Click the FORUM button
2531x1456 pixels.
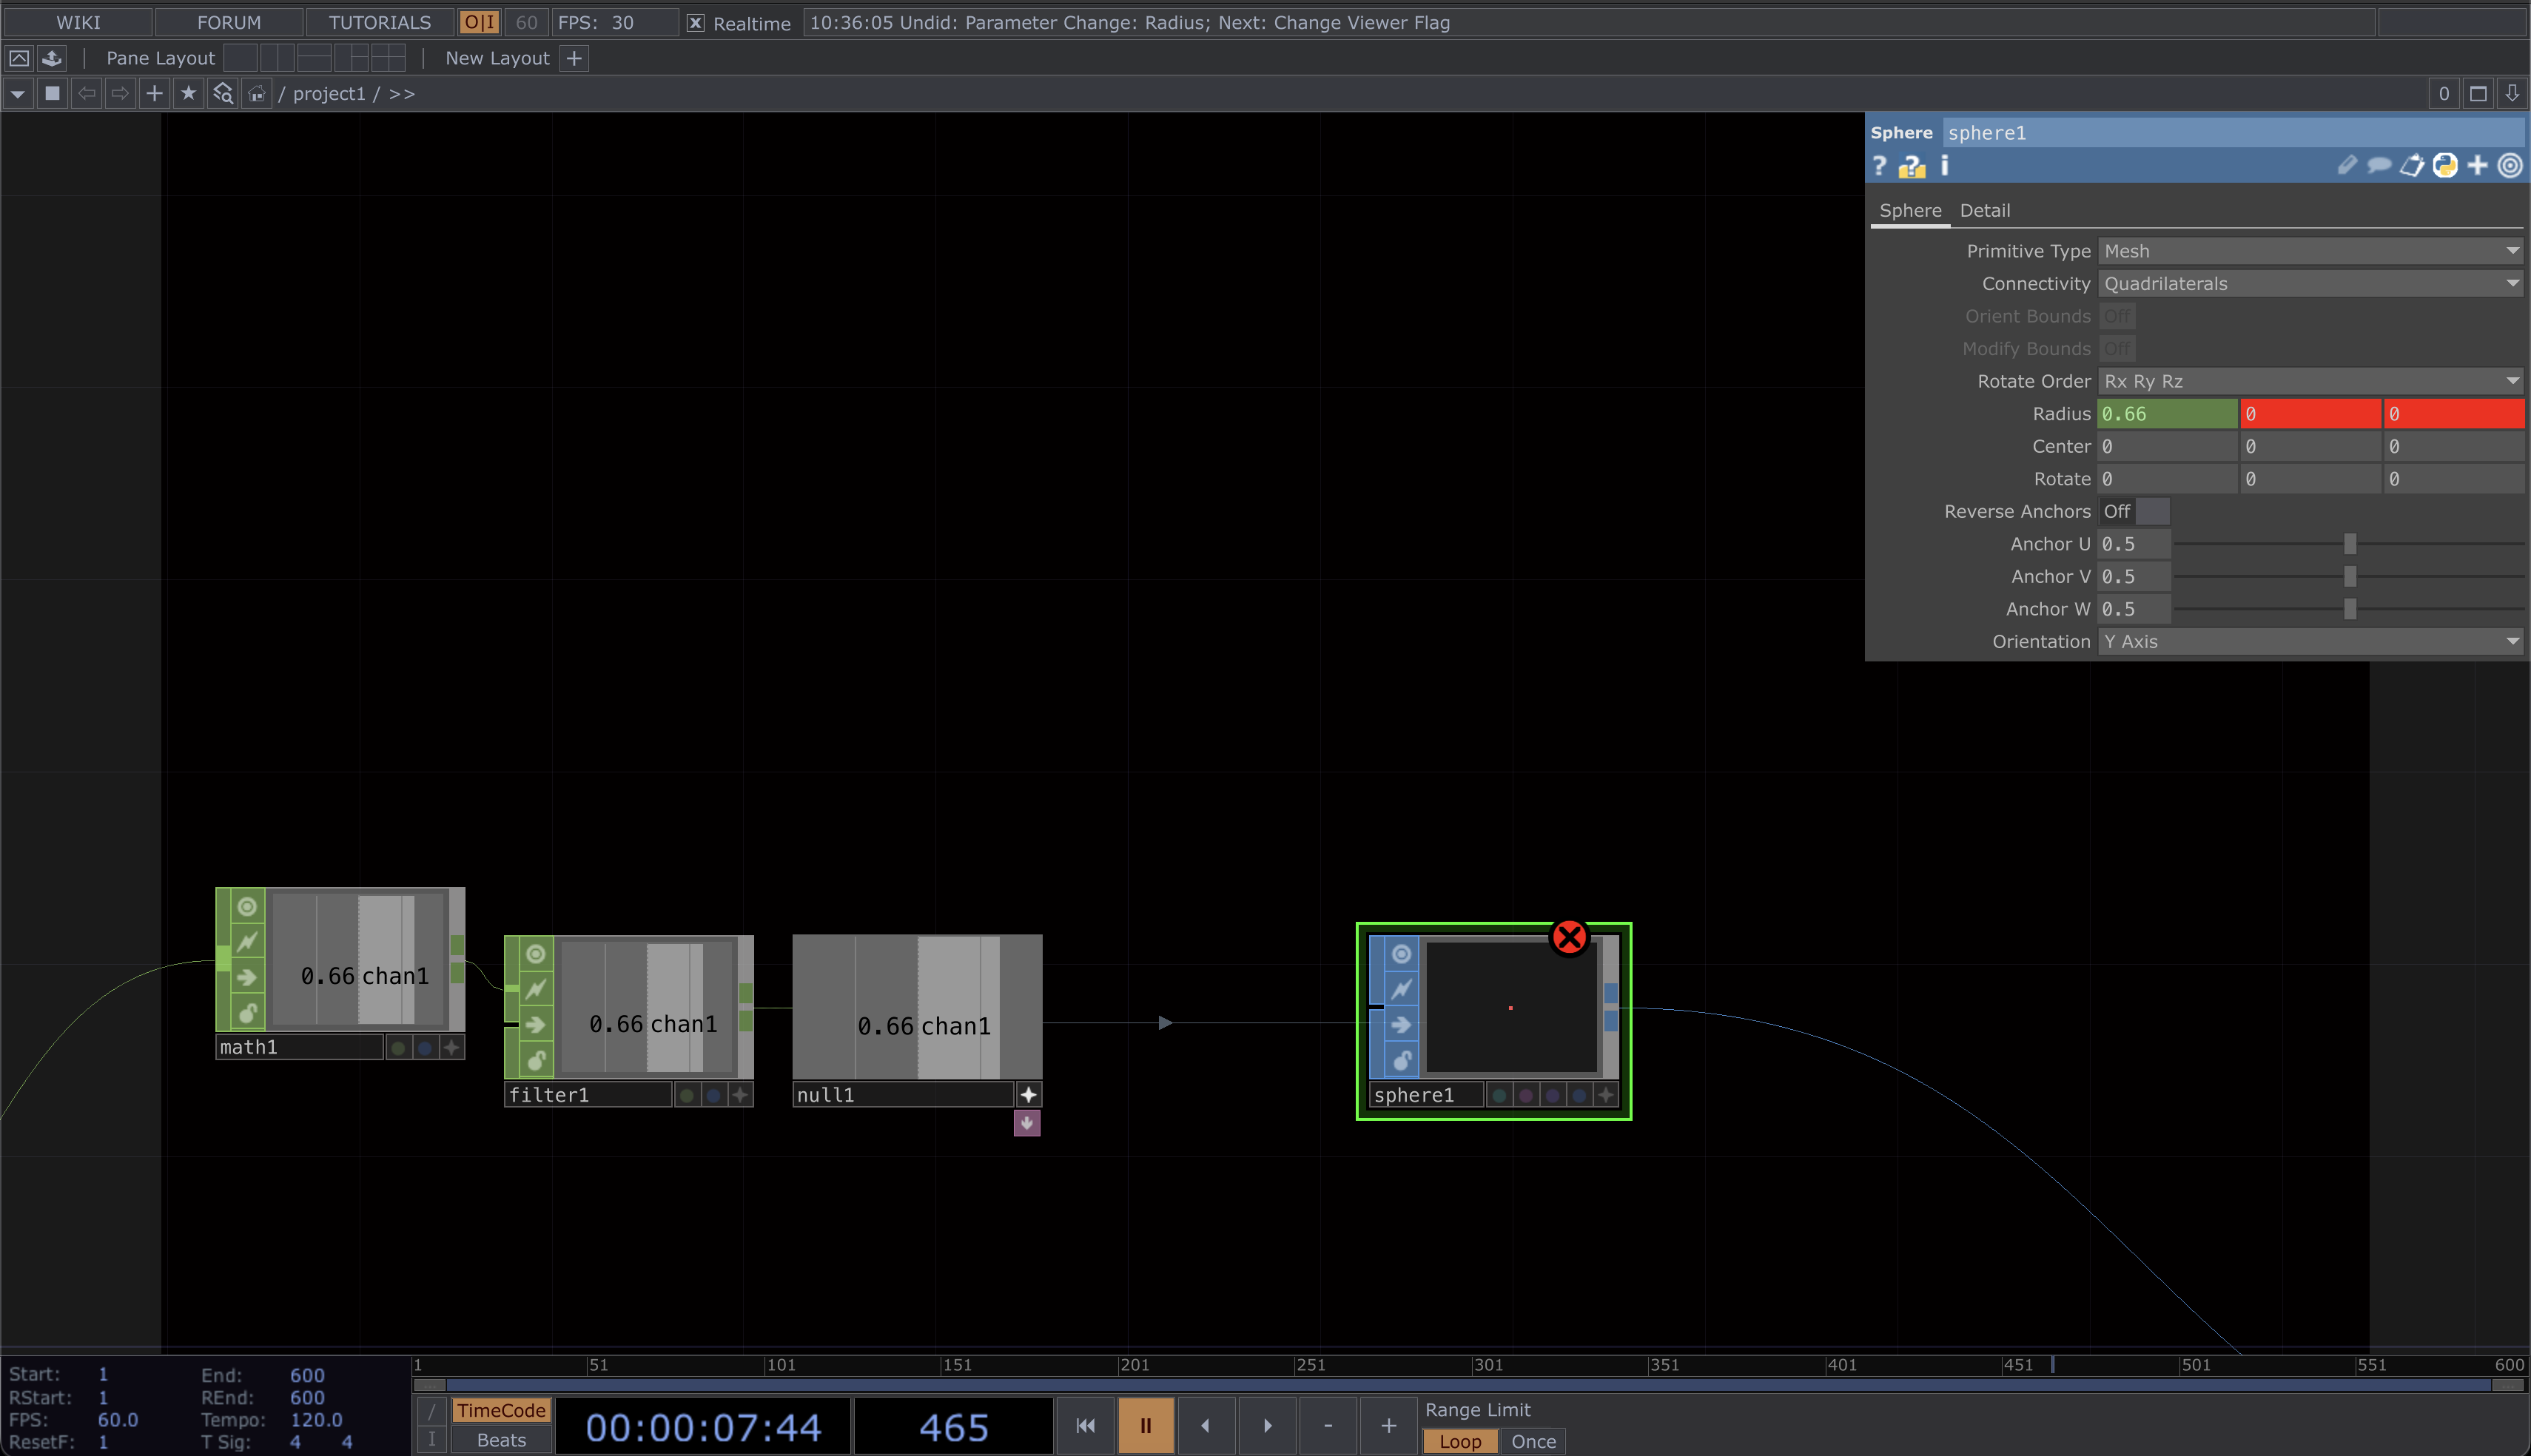228,22
